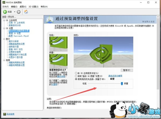Click the image settings header icon
Screen dimensions: 161x119
[x=50, y=19]
